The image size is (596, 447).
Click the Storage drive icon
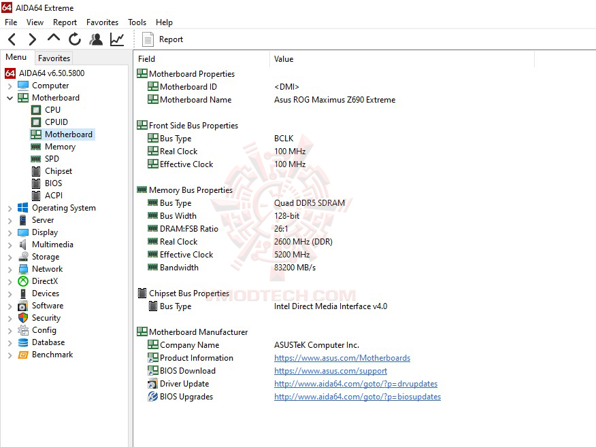pyautogui.click(x=23, y=257)
